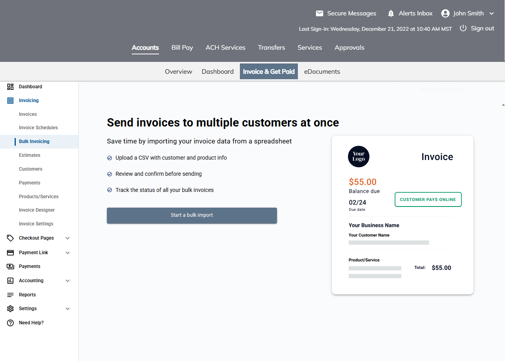
Task: Click the sidebar Dashboard grid icon
Action: coord(11,87)
